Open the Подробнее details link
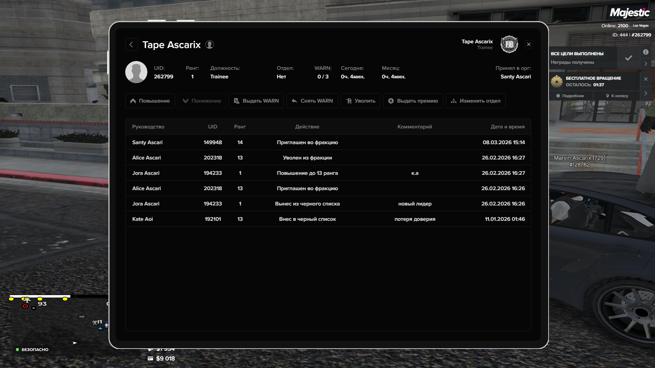The width and height of the screenshot is (655, 368). coord(570,96)
